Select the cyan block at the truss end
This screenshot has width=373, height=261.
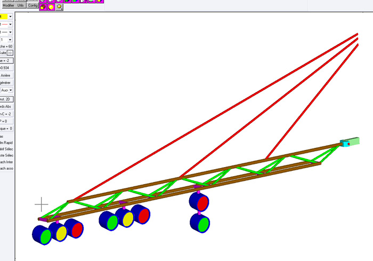coord(345,143)
